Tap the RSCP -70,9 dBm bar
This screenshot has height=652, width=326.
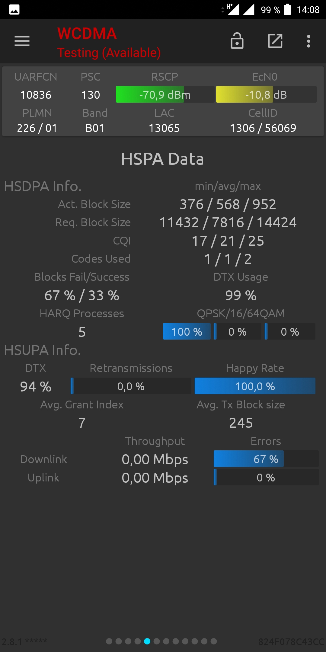[165, 95]
